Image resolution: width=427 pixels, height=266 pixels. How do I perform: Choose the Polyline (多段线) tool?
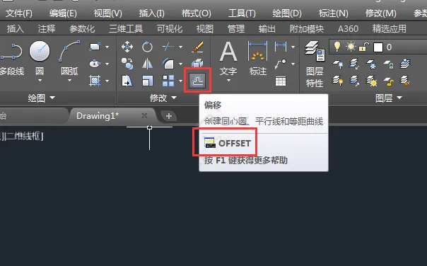(11, 52)
